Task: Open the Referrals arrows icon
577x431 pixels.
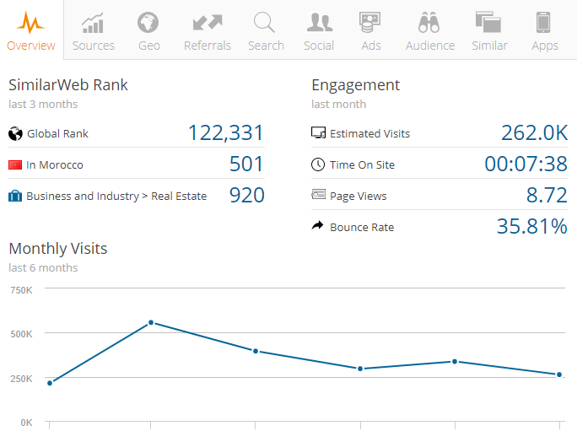Action: tap(208, 22)
